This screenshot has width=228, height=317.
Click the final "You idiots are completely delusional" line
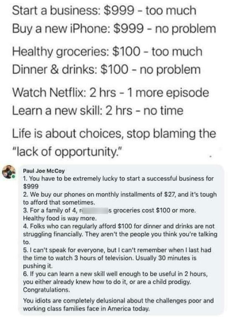pos(118,305)
